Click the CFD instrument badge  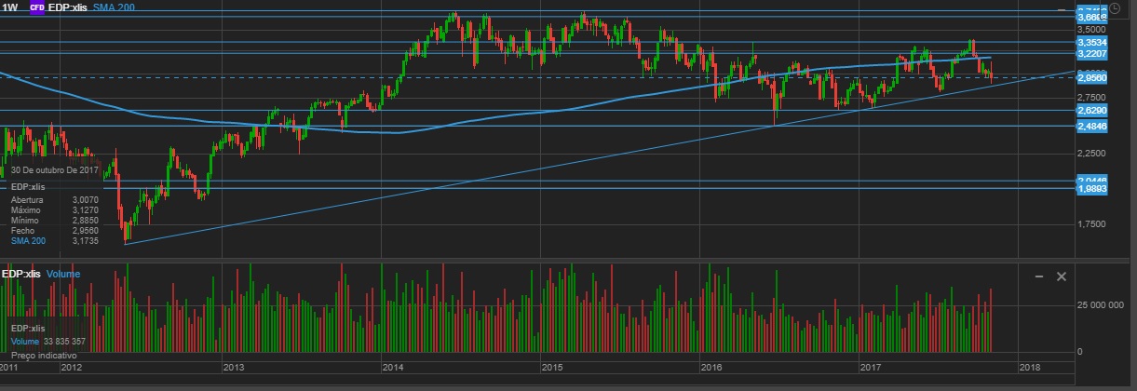point(38,7)
